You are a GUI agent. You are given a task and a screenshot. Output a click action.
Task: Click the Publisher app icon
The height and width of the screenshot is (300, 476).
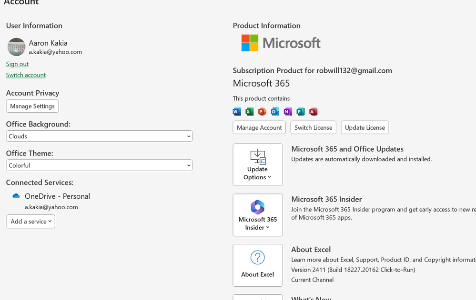tap(301, 112)
